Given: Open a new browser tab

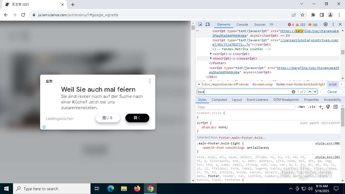Looking at the screenshot, I should [x=73, y=5].
